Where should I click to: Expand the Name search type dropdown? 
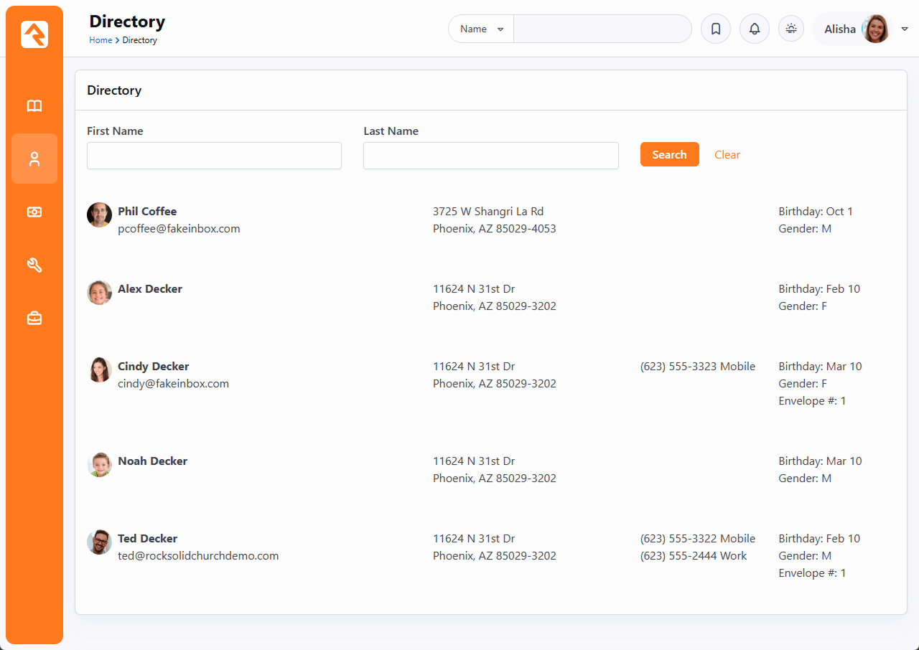point(481,29)
